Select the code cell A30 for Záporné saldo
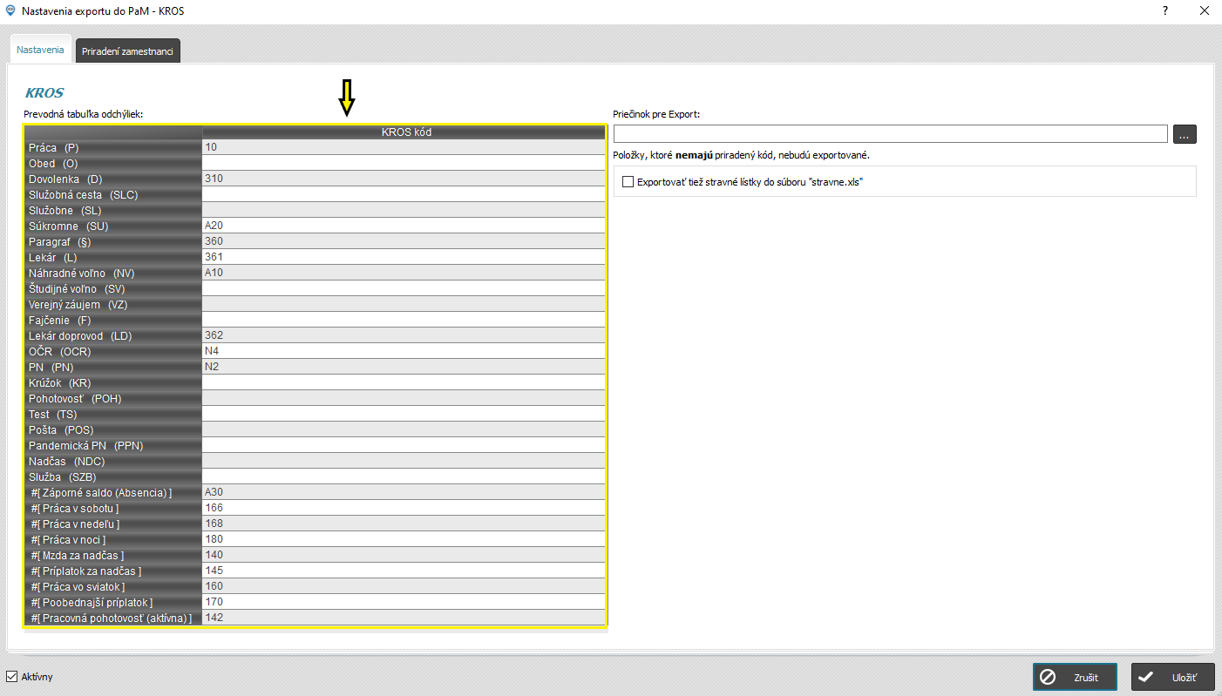 tap(404, 492)
